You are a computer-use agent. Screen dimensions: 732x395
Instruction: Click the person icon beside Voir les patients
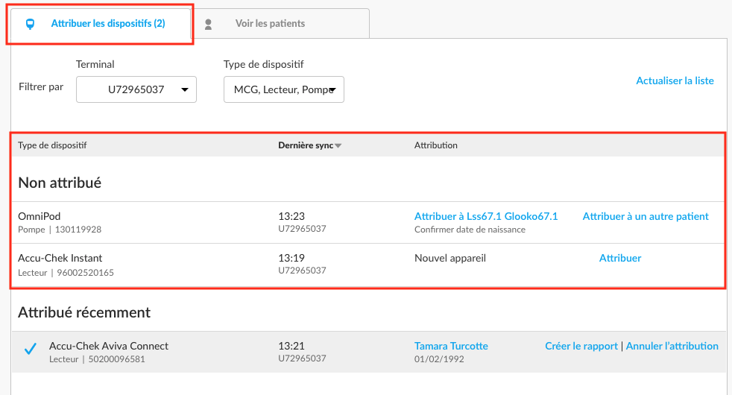[208, 25]
